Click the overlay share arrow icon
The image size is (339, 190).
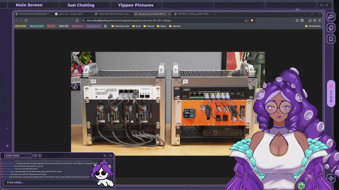click(331, 17)
